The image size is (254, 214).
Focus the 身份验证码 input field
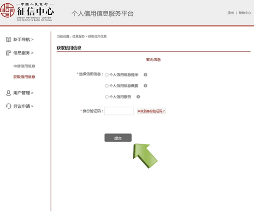click(119, 111)
